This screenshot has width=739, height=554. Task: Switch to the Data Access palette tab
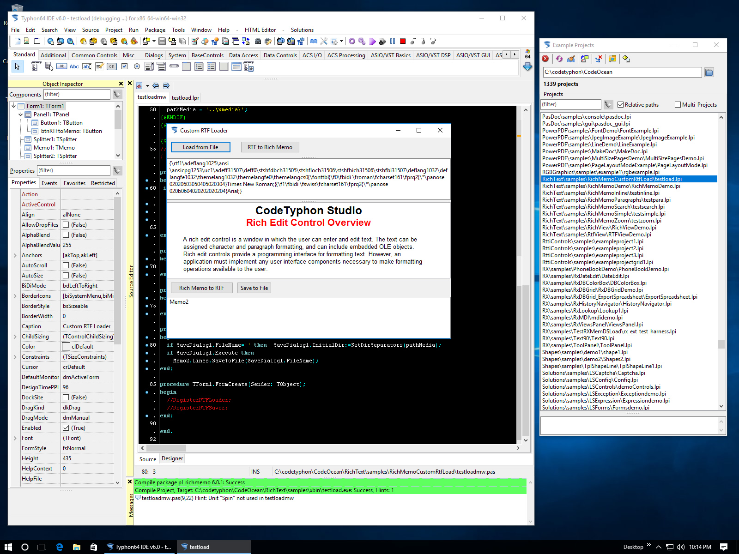pos(243,55)
